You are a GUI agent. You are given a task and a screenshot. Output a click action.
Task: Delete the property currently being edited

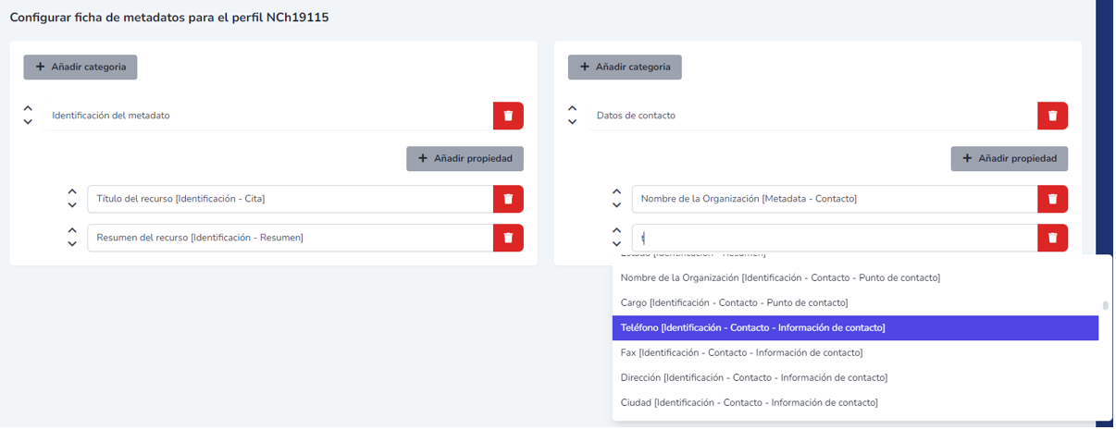pyautogui.click(x=1052, y=238)
